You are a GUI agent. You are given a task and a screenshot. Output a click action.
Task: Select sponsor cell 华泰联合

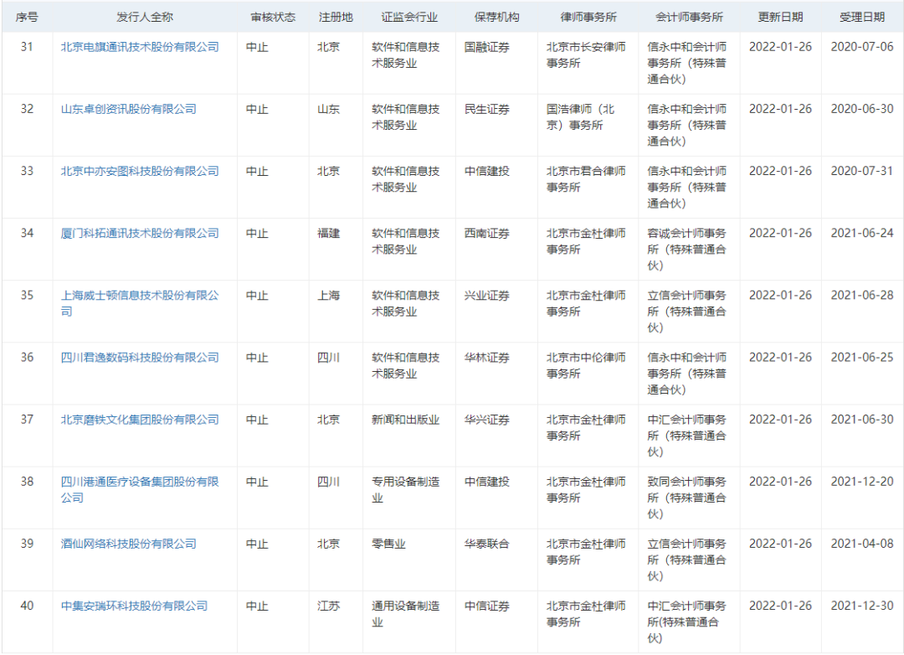coord(487,544)
